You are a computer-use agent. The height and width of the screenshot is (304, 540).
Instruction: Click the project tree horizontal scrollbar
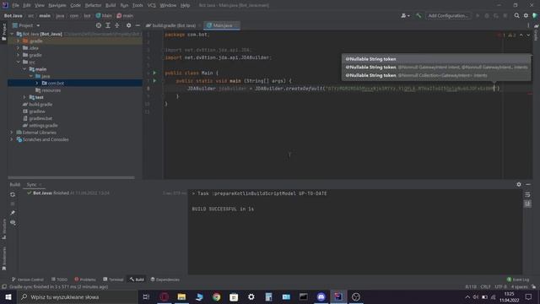[x=71, y=178]
